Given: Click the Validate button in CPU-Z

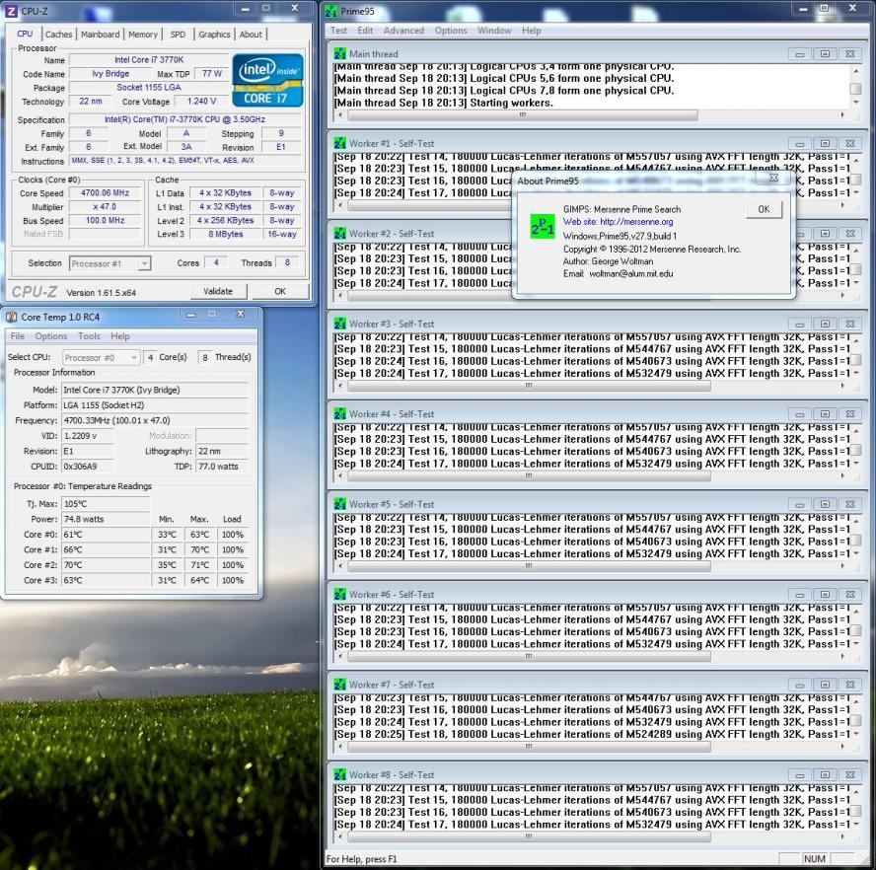Looking at the screenshot, I should point(218,292).
